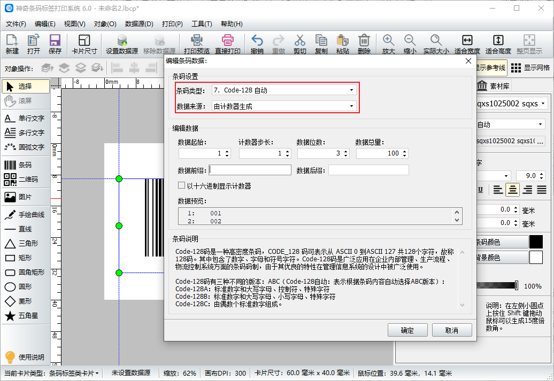
Task: Choose the 圆弧文字 arc text tool
Action: coord(26,147)
